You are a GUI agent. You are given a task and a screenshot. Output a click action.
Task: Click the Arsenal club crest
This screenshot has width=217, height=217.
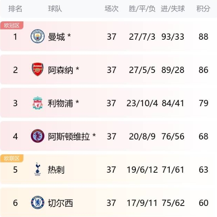38,70
